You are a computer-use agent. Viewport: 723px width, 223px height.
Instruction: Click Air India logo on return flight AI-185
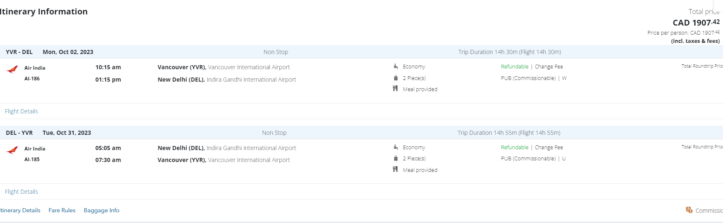(12, 150)
